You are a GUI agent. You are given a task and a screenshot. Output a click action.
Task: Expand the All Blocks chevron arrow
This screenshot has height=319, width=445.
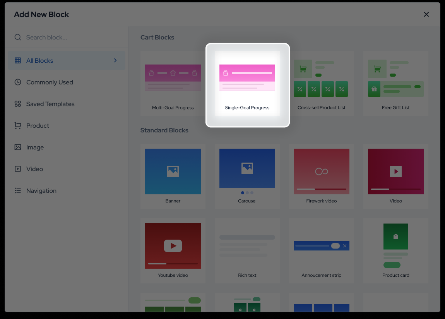pyautogui.click(x=115, y=60)
